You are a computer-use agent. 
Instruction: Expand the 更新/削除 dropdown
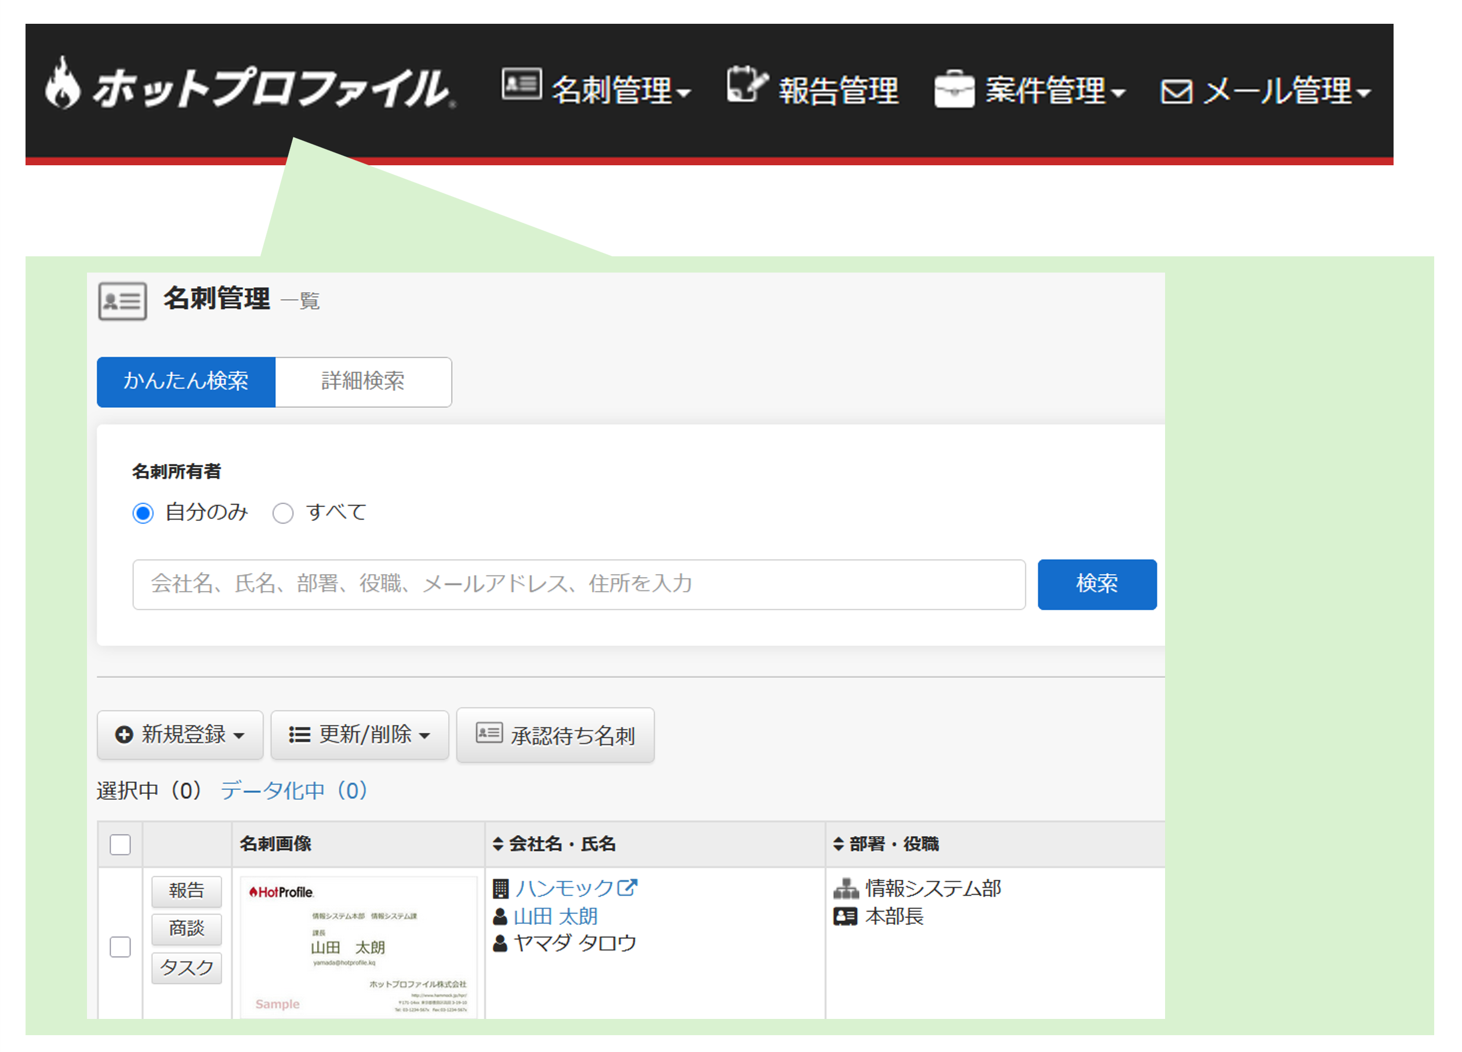click(x=359, y=735)
